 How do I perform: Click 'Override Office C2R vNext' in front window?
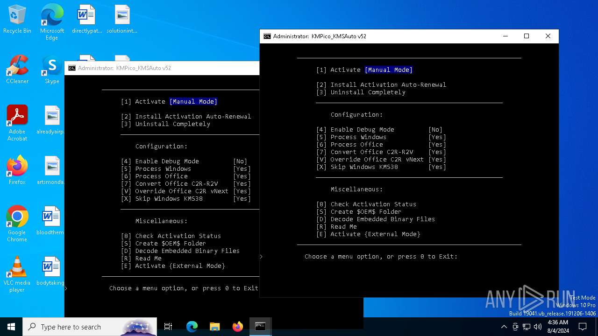click(x=377, y=160)
